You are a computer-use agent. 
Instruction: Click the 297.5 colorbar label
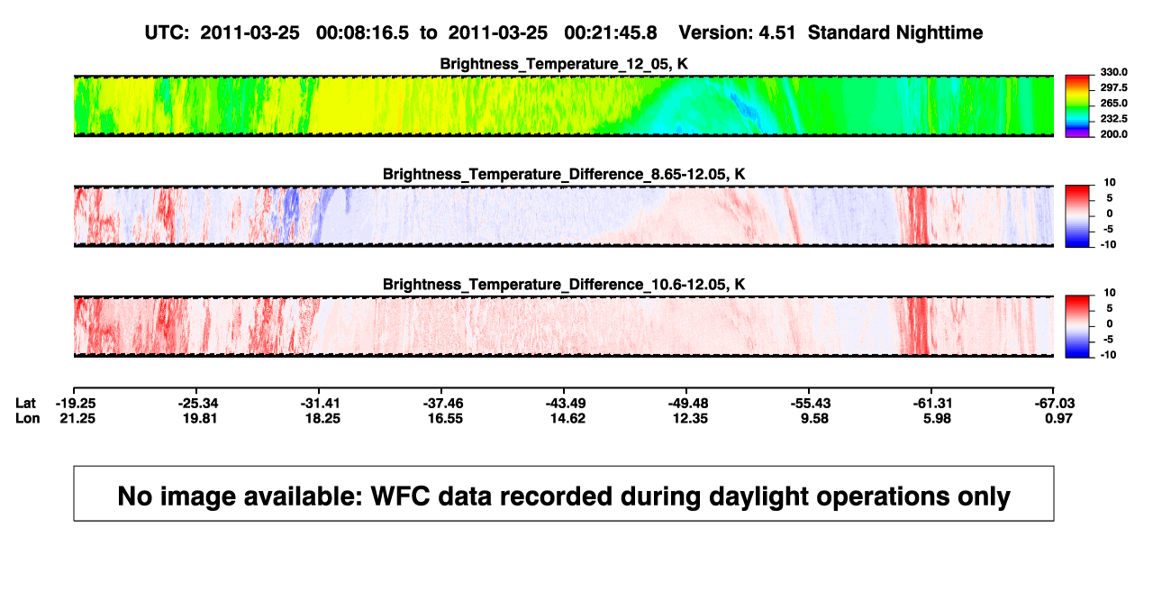[x=1115, y=87]
